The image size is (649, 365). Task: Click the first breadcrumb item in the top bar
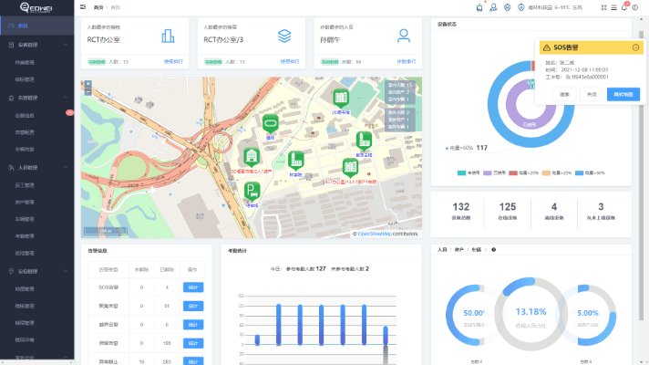(x=98, y=7)
